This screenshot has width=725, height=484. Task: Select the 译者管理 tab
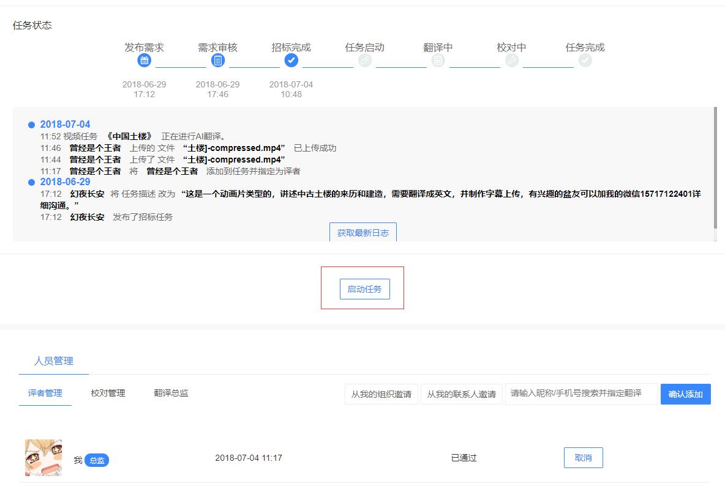pos(45,394)
